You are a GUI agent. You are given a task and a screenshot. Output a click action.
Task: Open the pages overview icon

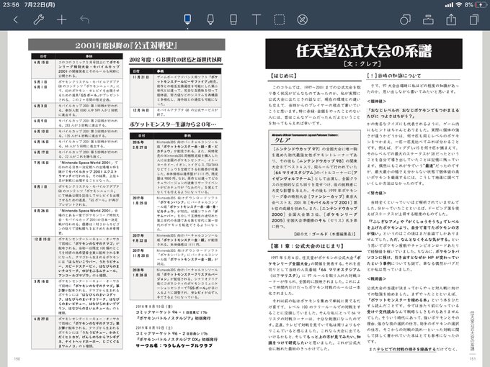474,19
